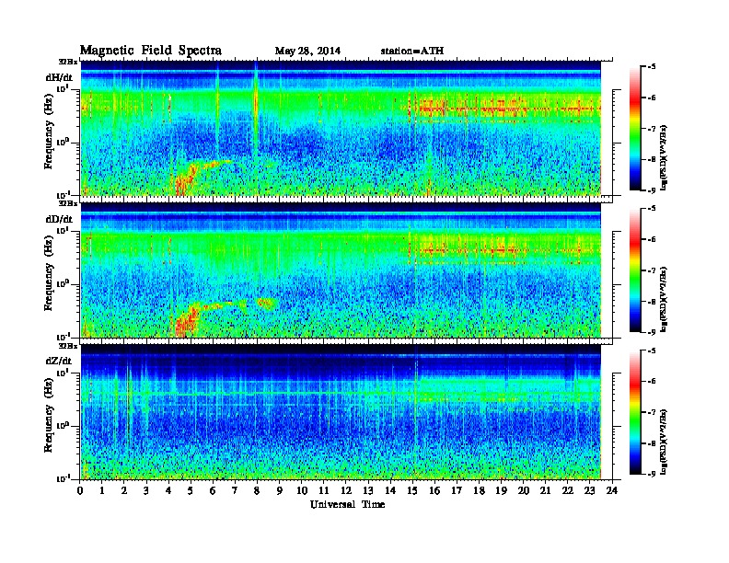Click the hour "23" tick label
Screen dimensions: 729x563
pos(590,491)
